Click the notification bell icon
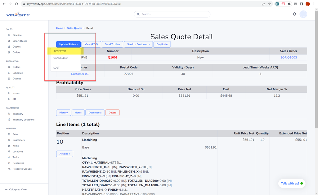The height and width of the screenshot is (195, 318). 294,14
